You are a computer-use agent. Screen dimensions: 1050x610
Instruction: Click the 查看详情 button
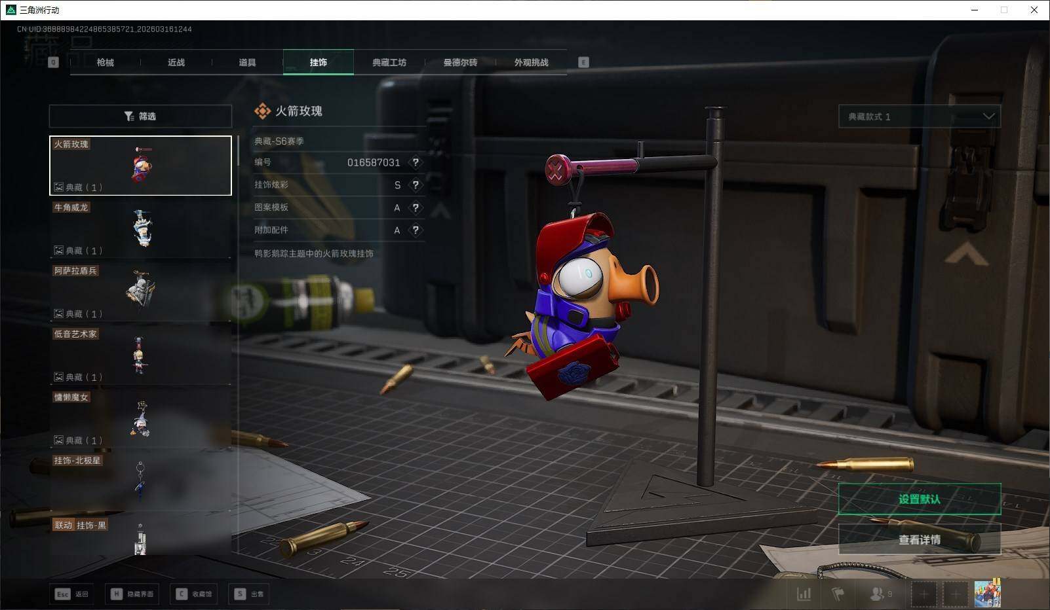(x=919, y=539)
